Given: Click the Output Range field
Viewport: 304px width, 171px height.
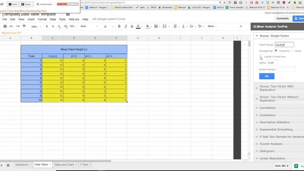Looking at the screenshot, I should coord(286,69).
